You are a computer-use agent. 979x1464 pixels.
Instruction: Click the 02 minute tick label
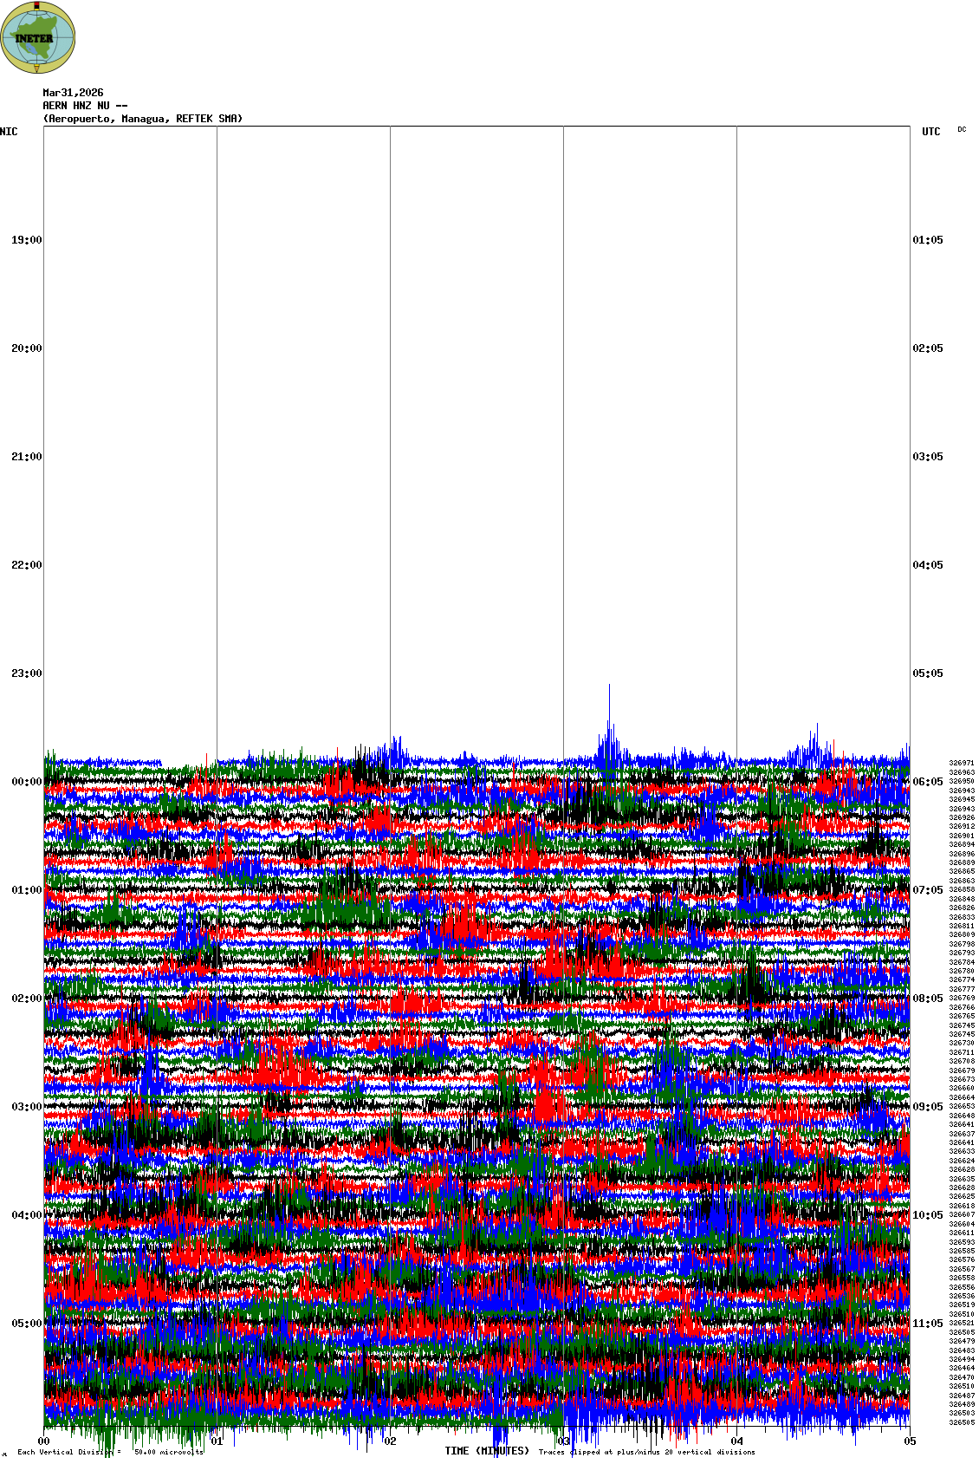390,1441
